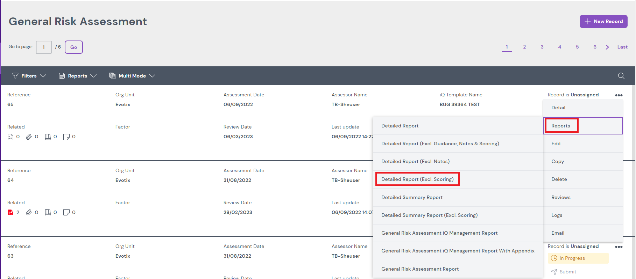Click attachment paperclip icon for record 65

(29, 137)
